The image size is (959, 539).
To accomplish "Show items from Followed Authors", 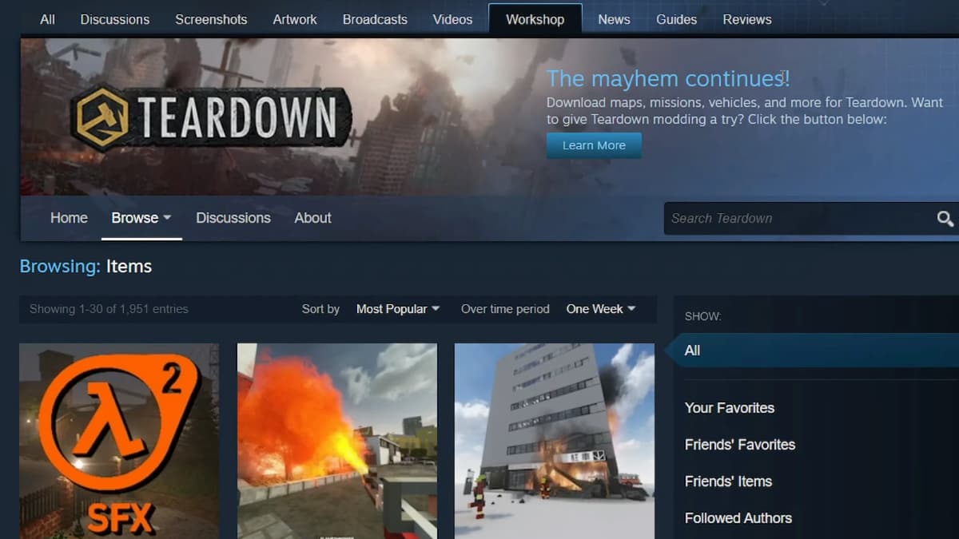I will click(738, 518).
